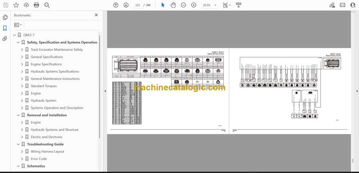Click the Zoom out minus icon
Screen dimensions: 359x173
[x=183, y=5]
